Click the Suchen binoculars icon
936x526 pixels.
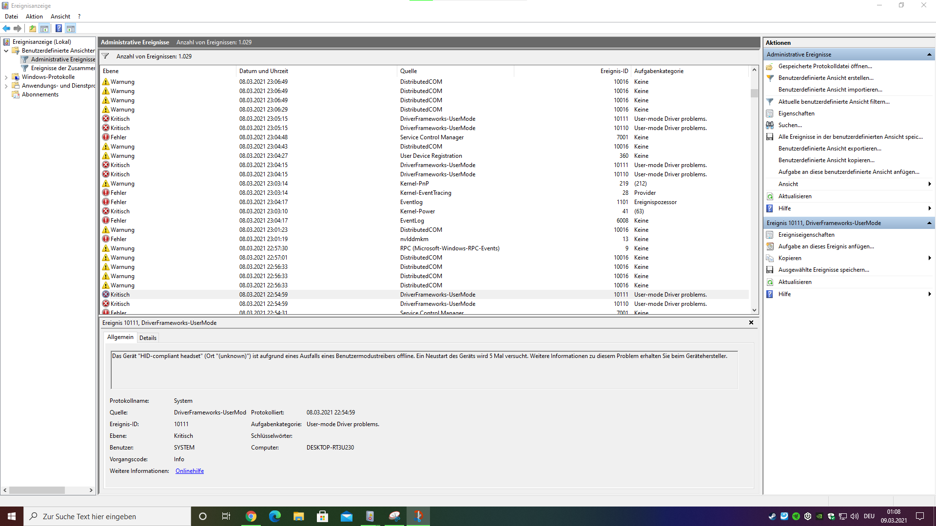770,125
